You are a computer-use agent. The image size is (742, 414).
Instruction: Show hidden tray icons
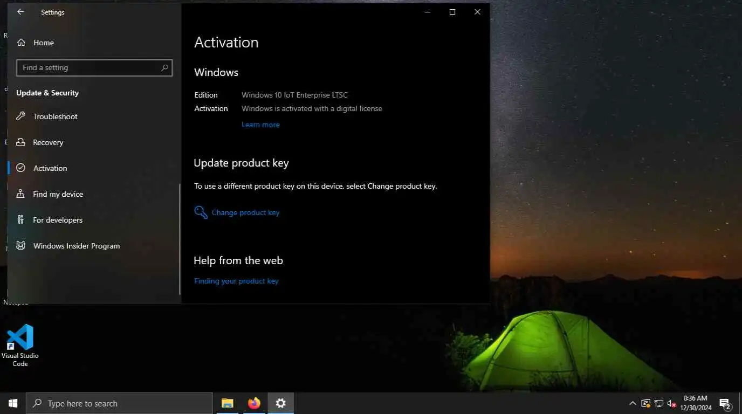tap(633, 403)
